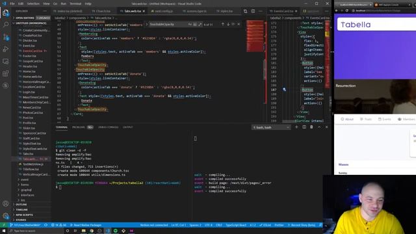Open the Explorer view in the activity bar
Screen dimensions: 416x234
(6, 13)
